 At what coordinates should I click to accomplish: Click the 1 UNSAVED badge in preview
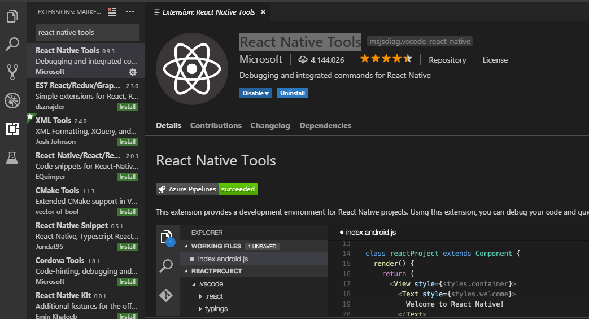262,247
